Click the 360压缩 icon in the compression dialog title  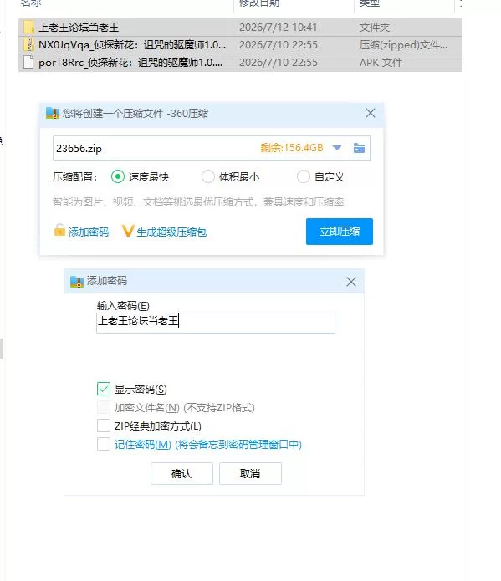click(x=53, y=114)
